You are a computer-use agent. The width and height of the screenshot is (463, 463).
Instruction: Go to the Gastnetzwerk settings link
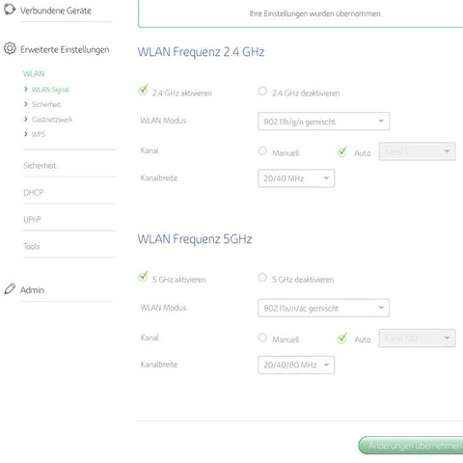click(x=52, y=120)
